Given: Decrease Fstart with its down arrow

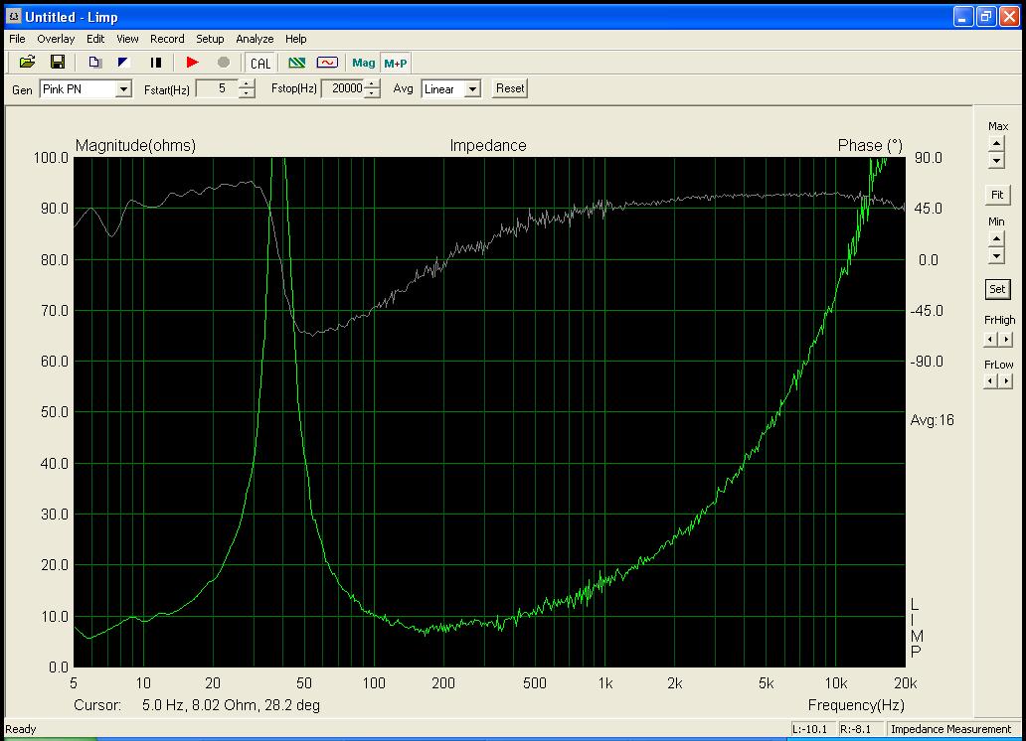Looking at the screenshot, I should click(247, 92).
